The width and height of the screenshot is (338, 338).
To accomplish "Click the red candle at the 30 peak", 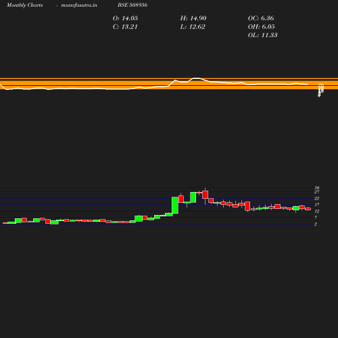I will (x=206, y=195).
